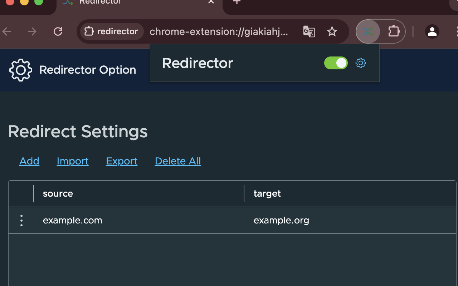Bookmark this page with the star icon

click(x=332, y=31)
